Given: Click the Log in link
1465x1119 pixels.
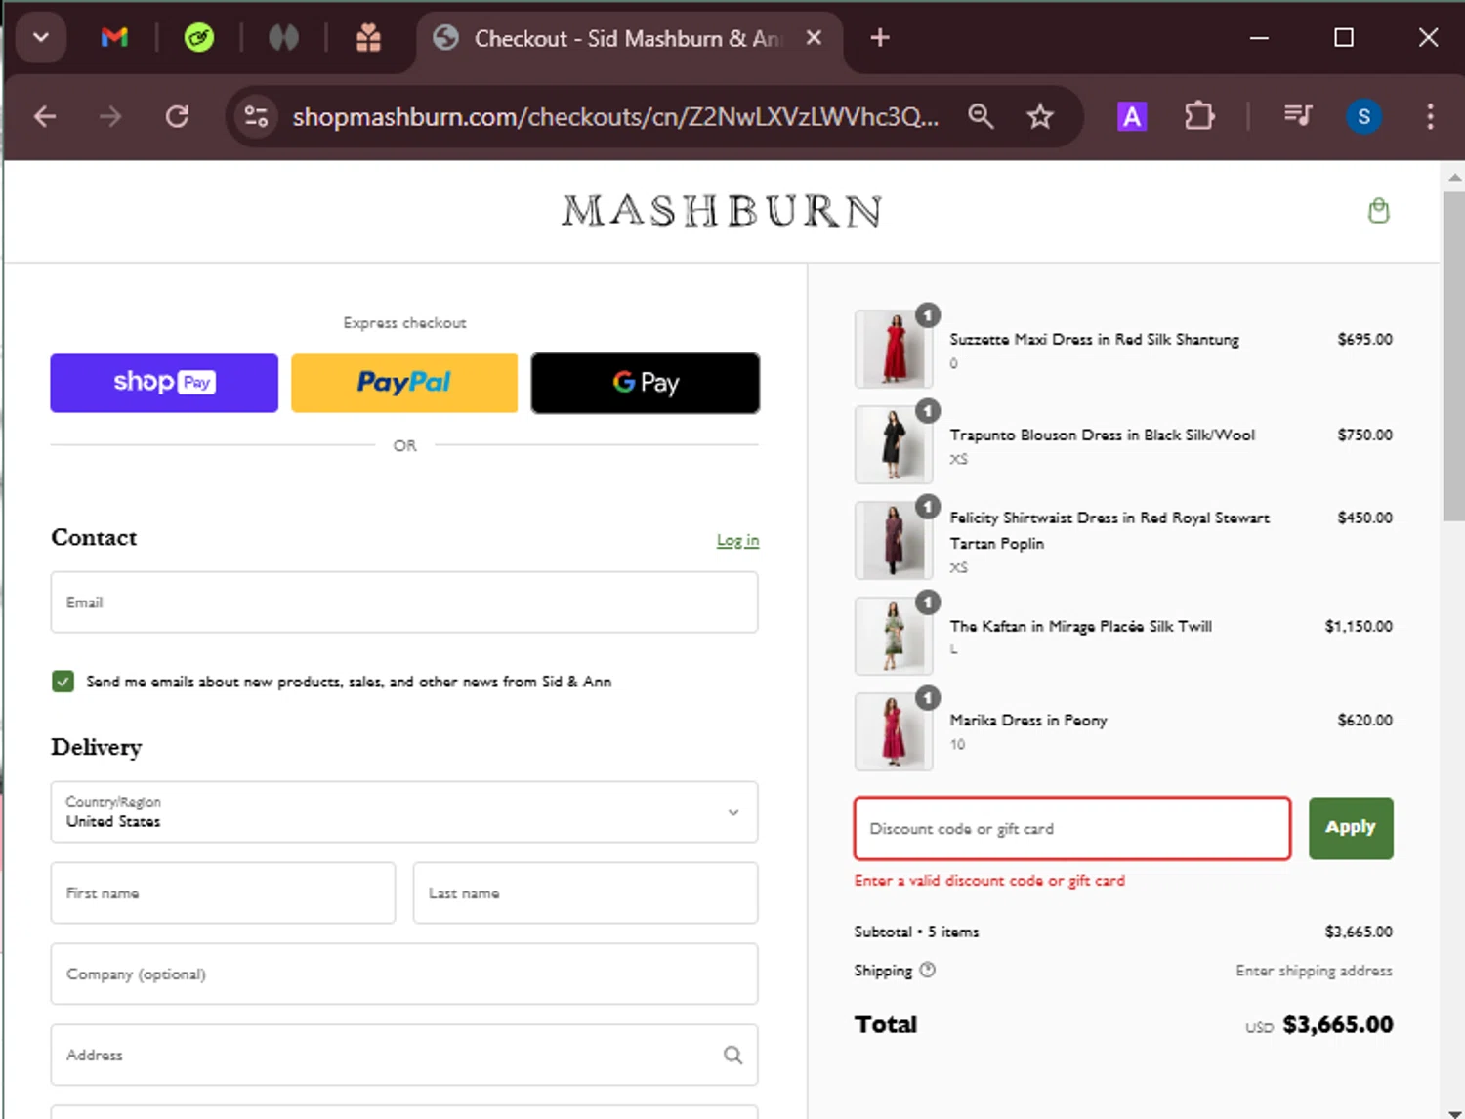Looking at the screenshot, I should tap(737, 540).
